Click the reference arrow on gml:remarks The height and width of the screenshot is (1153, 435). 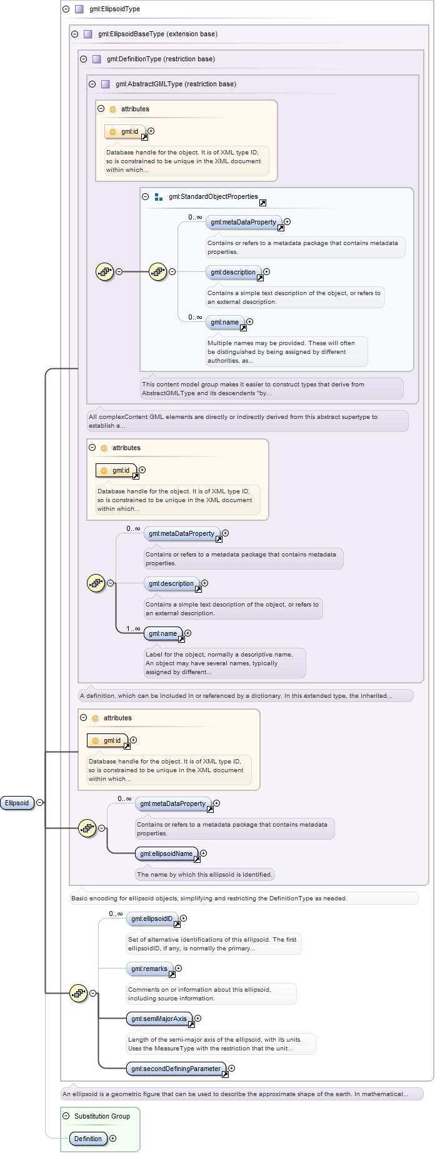172,974
